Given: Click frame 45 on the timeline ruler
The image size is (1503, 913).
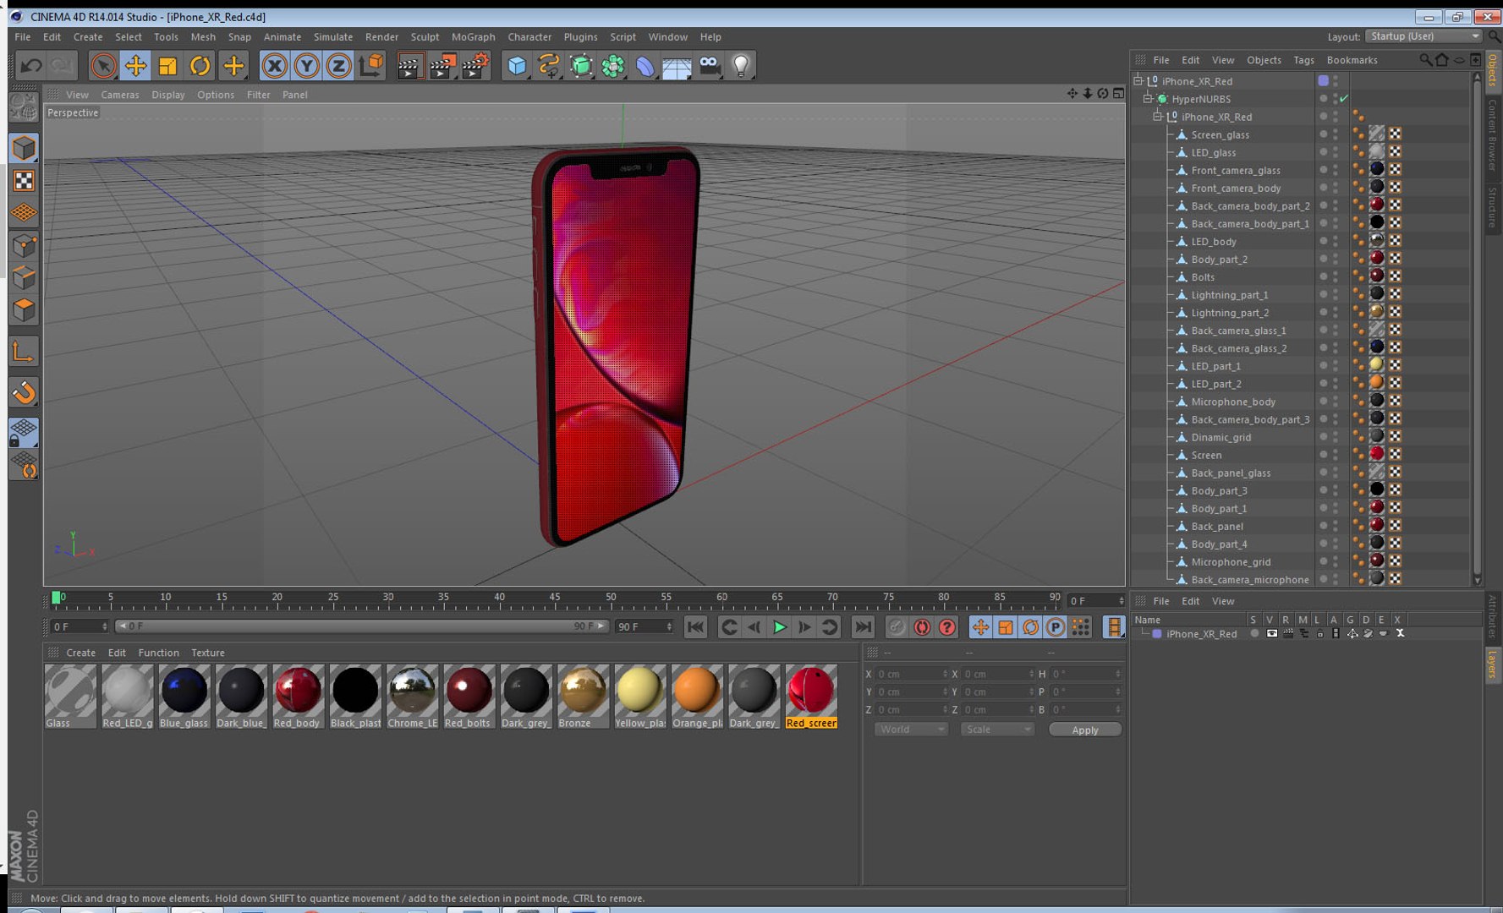Looking at the screenshot, I should (x=555, y=599).
